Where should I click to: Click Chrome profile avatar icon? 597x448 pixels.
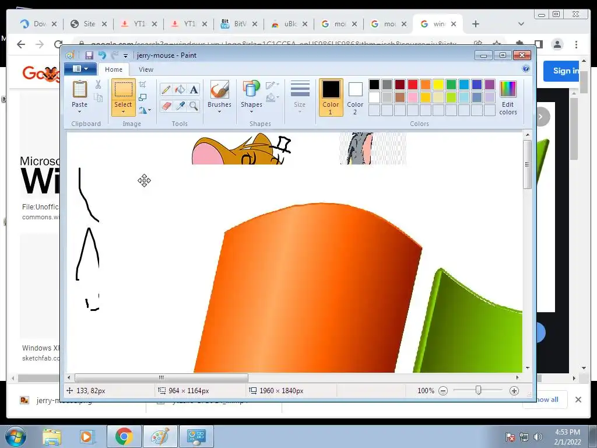[x=557, y=44]
